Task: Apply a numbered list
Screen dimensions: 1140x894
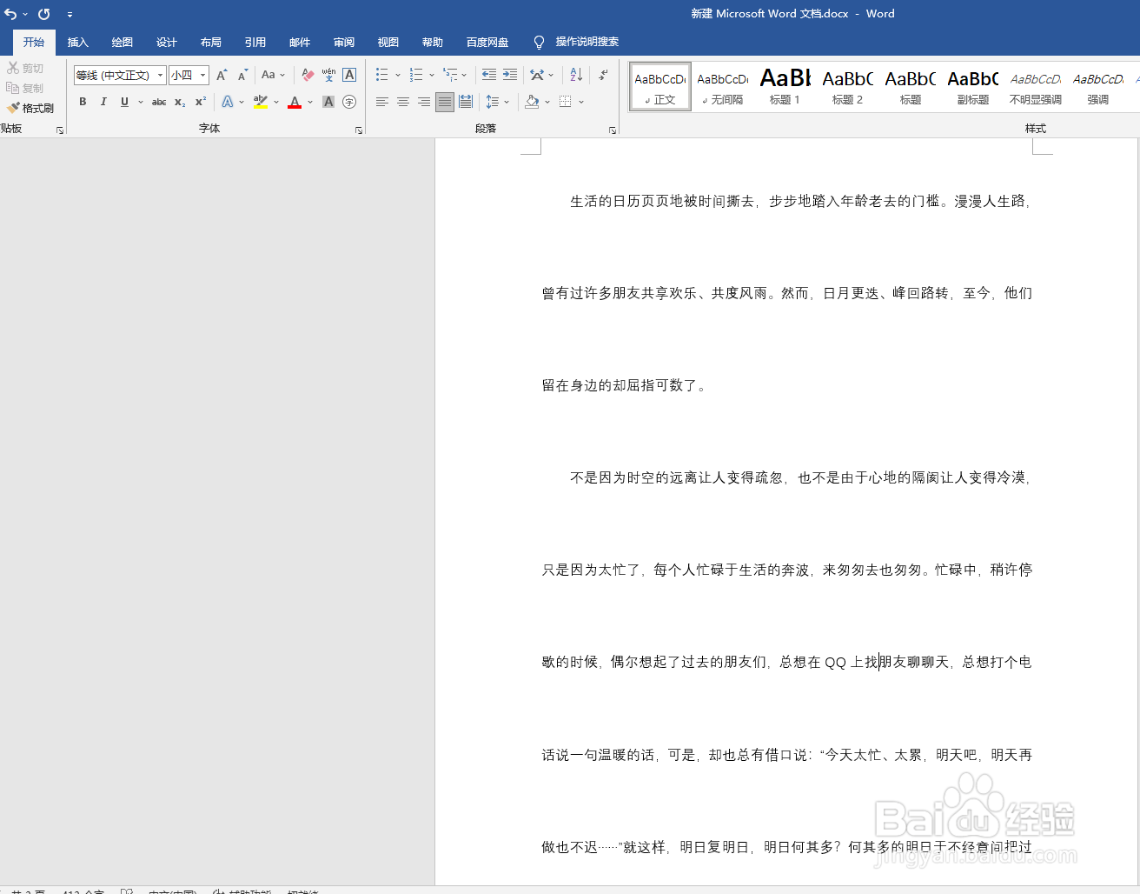Action: tap(416, 76)
